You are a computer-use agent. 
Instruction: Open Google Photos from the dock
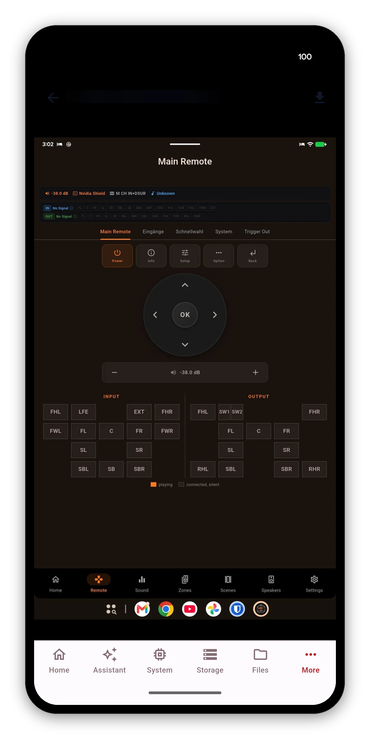tap(214, 609)
